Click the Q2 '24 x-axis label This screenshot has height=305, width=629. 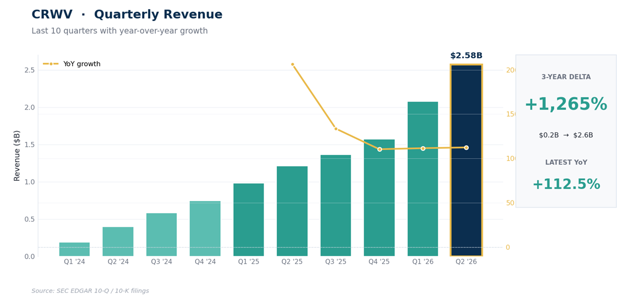click(x=118, y=262)
